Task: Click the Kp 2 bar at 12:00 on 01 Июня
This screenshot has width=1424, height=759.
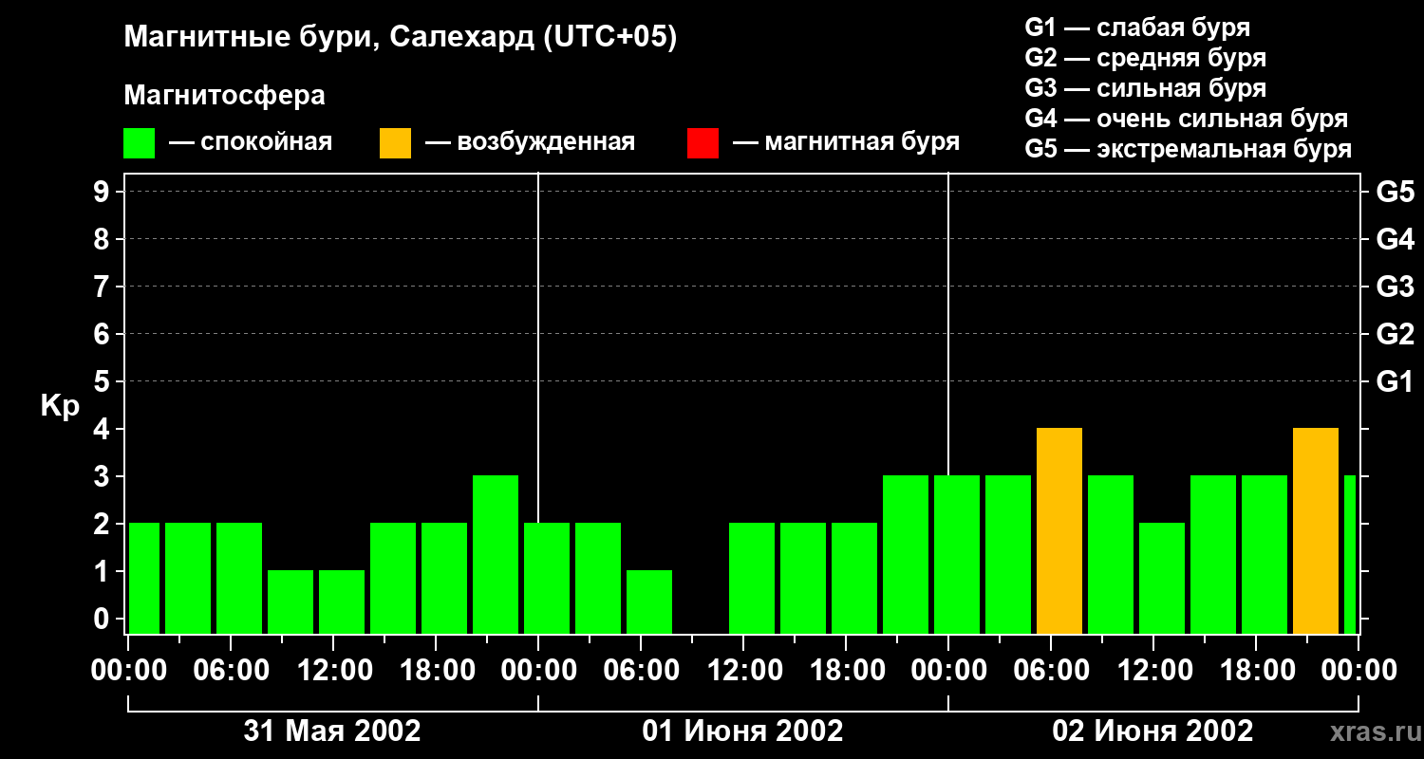Action: coord(752,579)
